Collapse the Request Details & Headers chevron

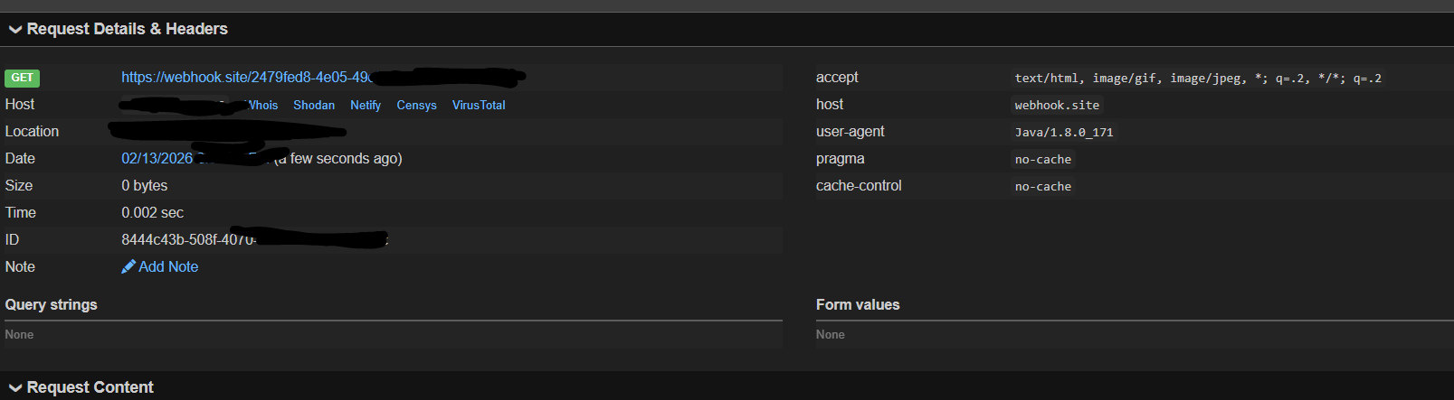coord(15,30)
